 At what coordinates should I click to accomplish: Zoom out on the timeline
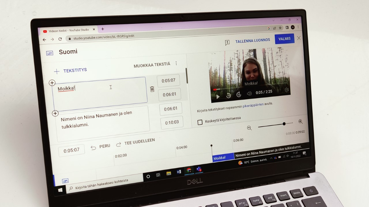[x=249, y=128]
